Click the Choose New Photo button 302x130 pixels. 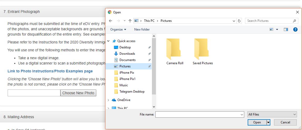pos(78,93)
